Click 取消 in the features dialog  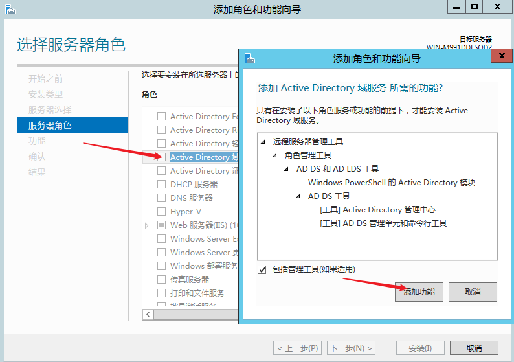(473, 292)
